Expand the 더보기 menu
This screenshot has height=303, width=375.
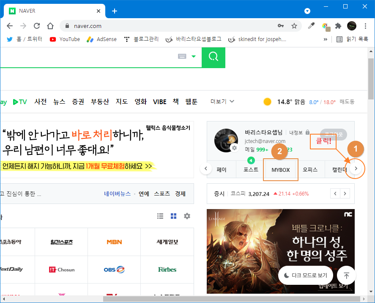pos(222,102)
